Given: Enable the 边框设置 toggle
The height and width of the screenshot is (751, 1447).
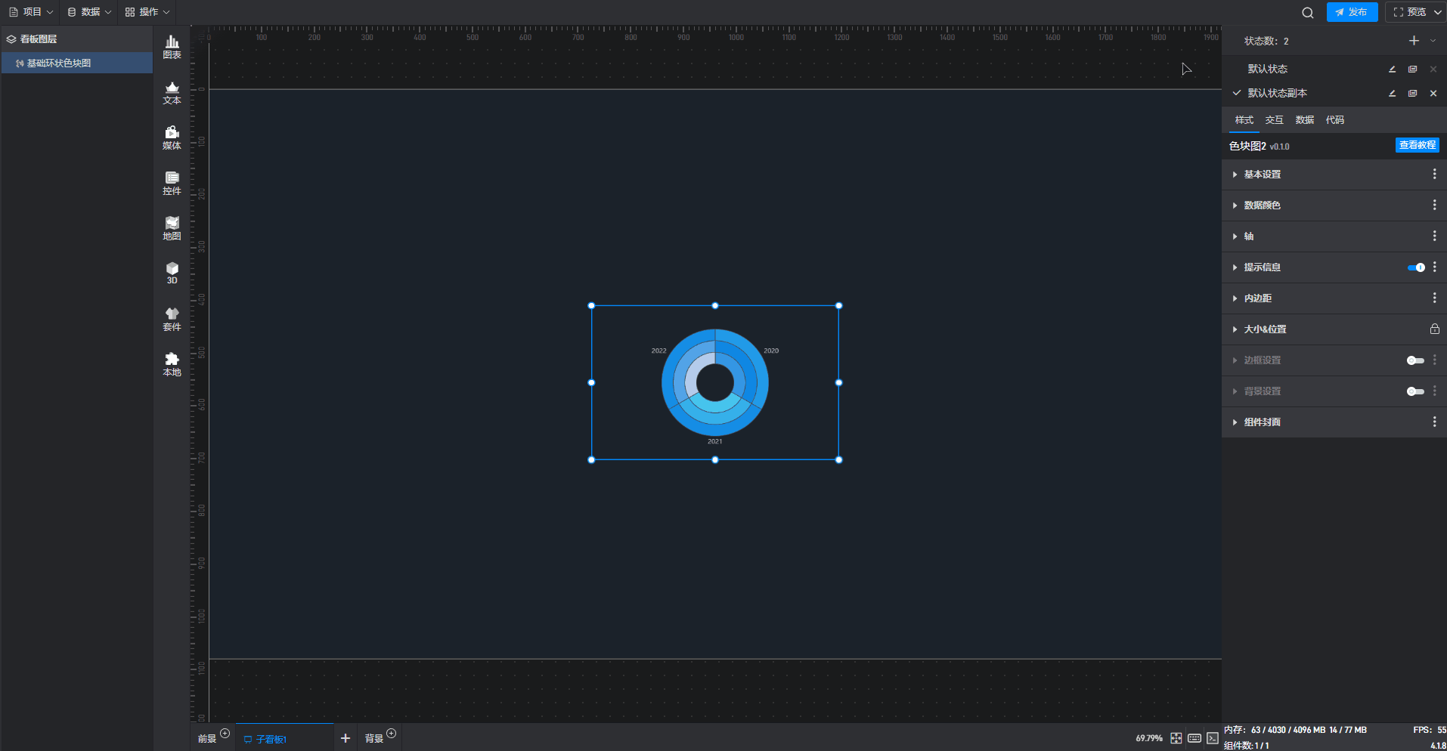Looking at the screenshot, I should tap(1415, 360).
